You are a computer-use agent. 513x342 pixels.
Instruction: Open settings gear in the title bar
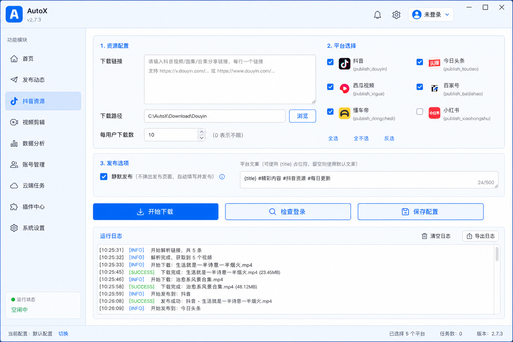click(x=396, y=15)
